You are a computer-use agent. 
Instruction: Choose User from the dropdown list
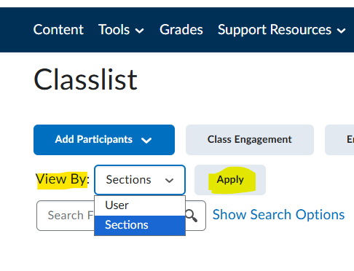pyautogui.click(x=140, y=205)
